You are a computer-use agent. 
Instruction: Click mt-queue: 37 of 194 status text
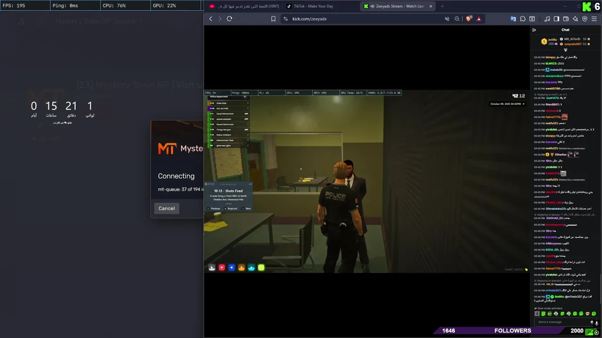click(181, 189)
